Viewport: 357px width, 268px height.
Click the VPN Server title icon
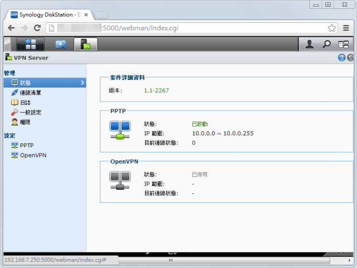pyautogui.click(x=9, y=57)
